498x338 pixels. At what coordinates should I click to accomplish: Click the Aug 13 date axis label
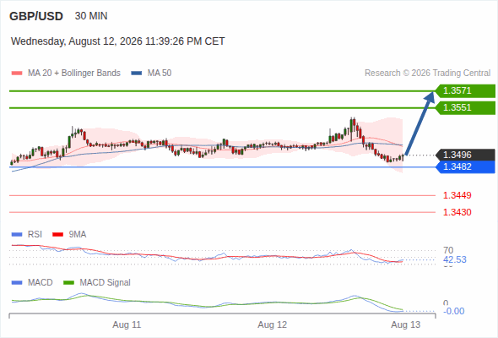pos(406,325)
